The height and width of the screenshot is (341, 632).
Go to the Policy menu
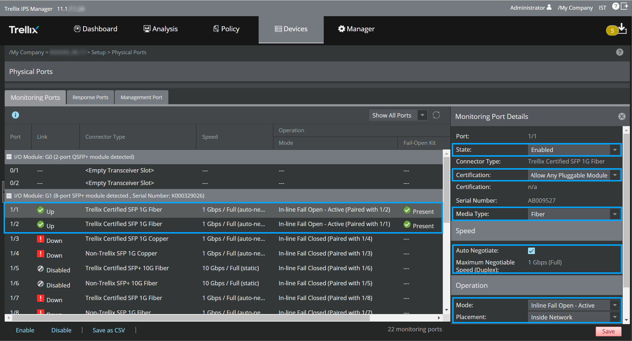point(226,29)
